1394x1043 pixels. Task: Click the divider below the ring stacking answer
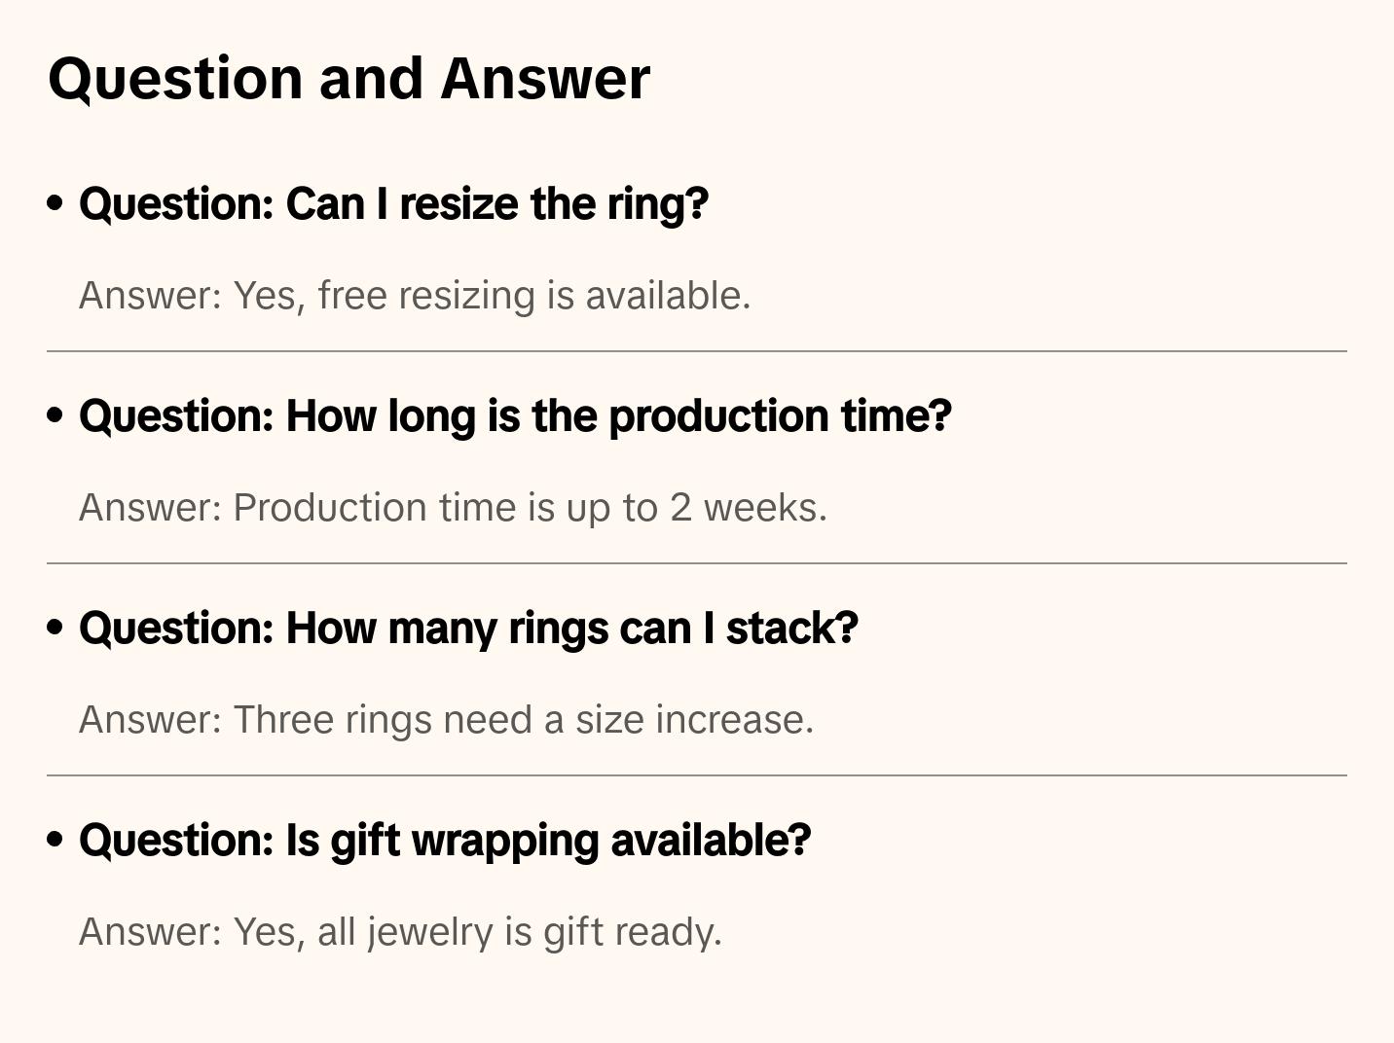coord(697,775)
